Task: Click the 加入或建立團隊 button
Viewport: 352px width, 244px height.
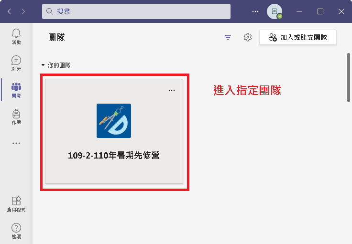Action: 297,37
